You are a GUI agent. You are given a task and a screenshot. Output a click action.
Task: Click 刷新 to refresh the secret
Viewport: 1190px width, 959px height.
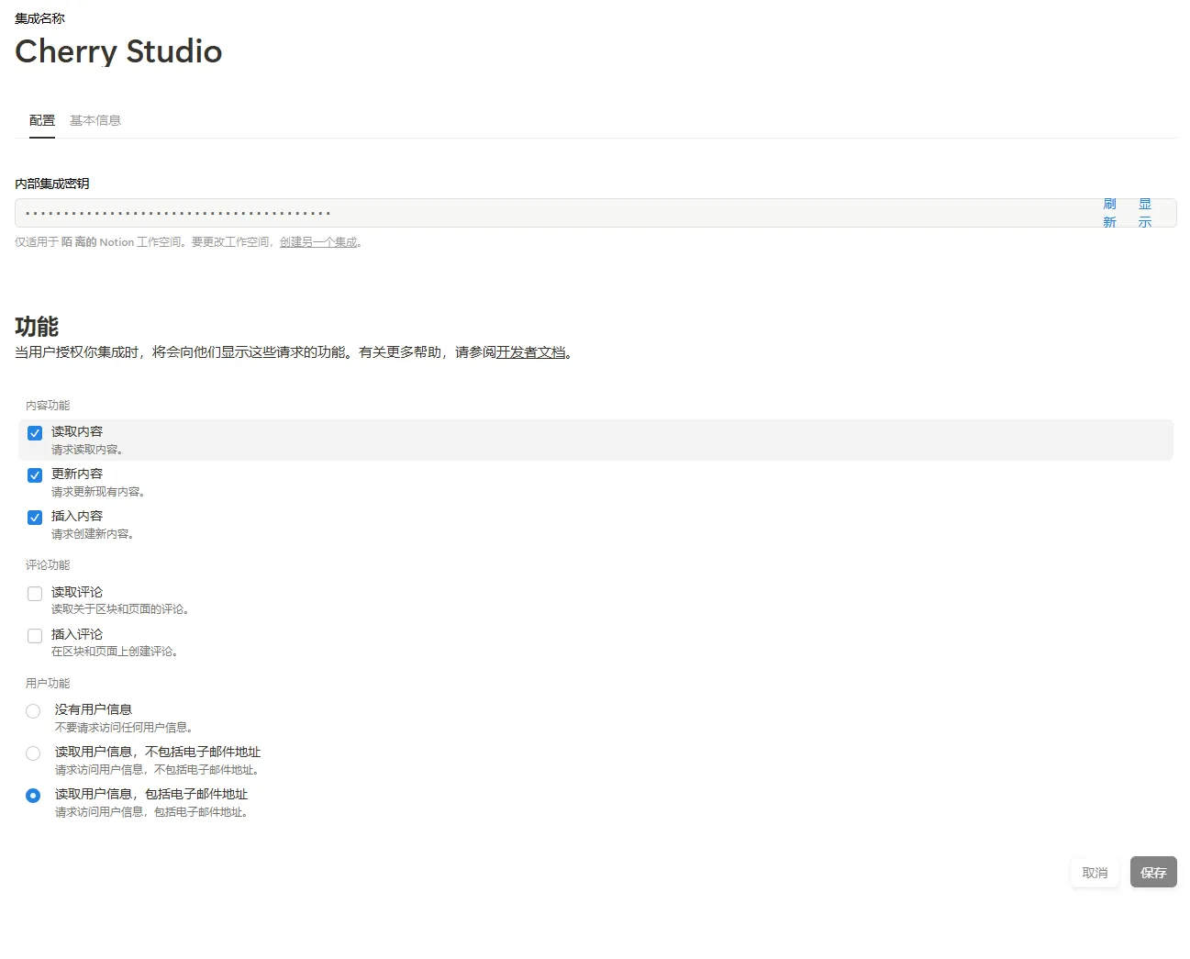click(1109, 213)
